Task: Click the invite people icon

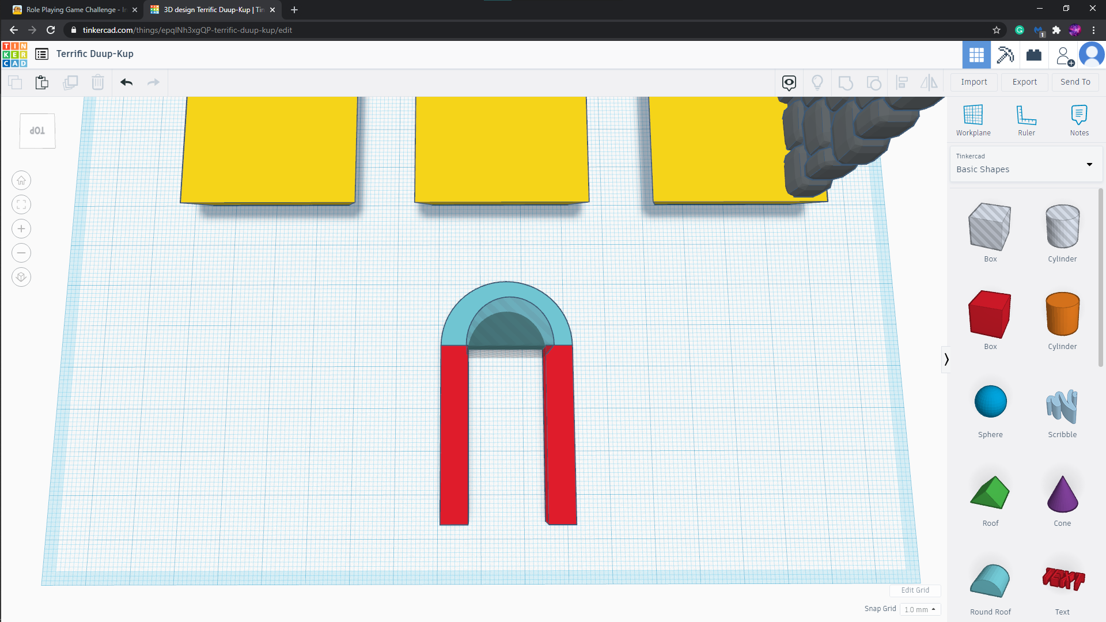Action: pyautogui.click(x=1065, y=56)
